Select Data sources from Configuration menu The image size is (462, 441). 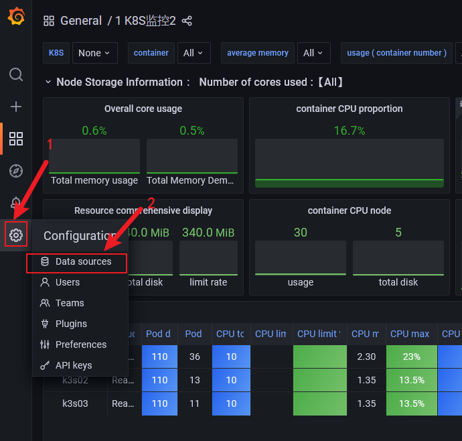click(x=83, y=261)
